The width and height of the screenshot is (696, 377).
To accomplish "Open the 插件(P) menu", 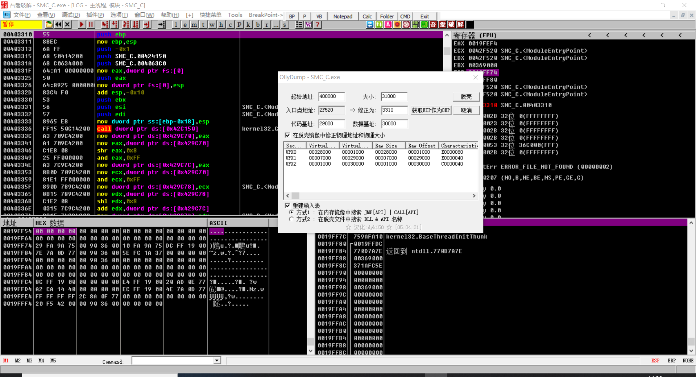I will point(95,15).
